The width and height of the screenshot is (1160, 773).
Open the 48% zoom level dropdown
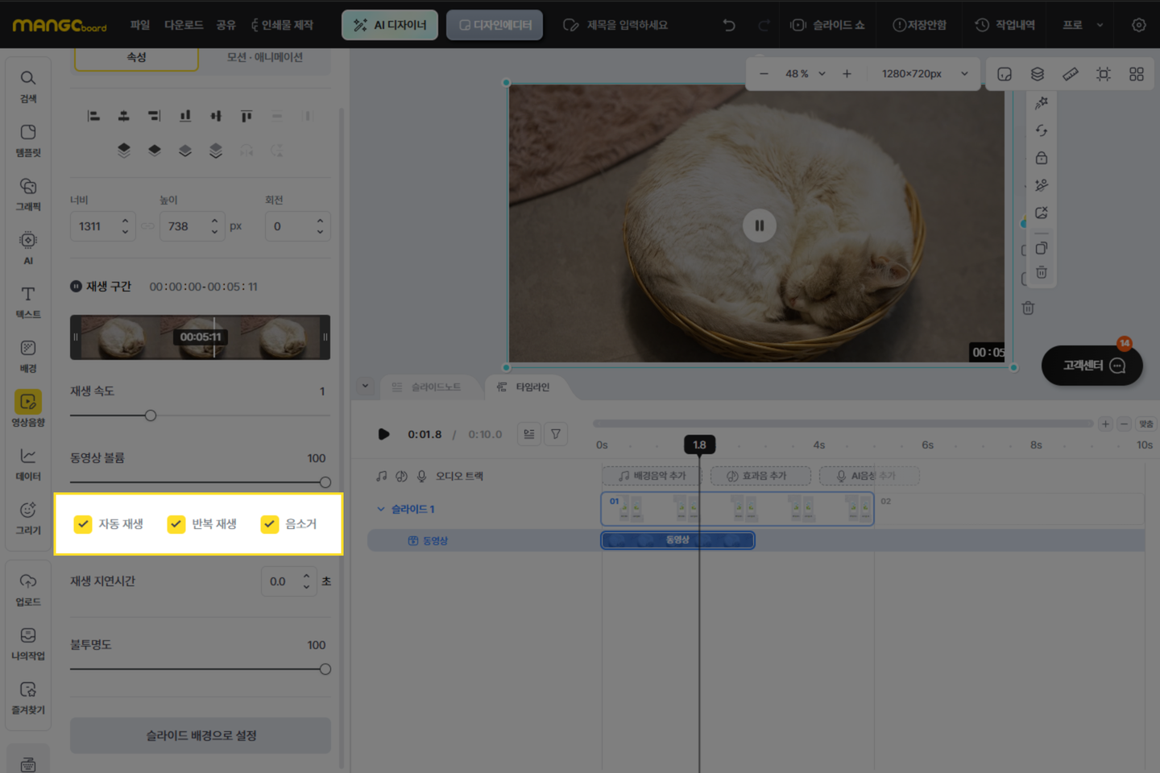pyautogui.click(x=805, y=74)
